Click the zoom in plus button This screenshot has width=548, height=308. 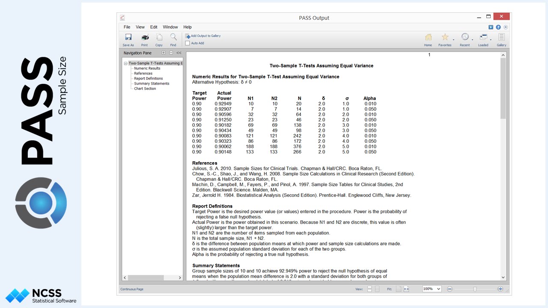click(x=500, y=289)
